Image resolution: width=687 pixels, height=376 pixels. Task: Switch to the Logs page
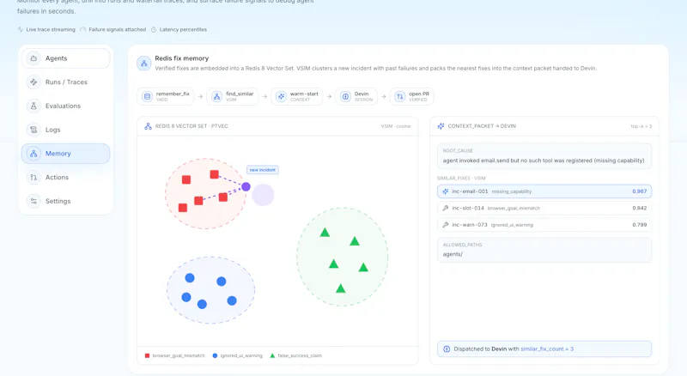[x=66, y=130]
